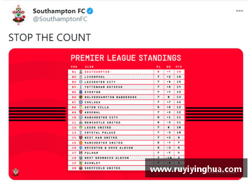This screenshot has height=182, width=252.
Task: Open the @SouthamptonFC handle link
Action: [x=60, y=19]
